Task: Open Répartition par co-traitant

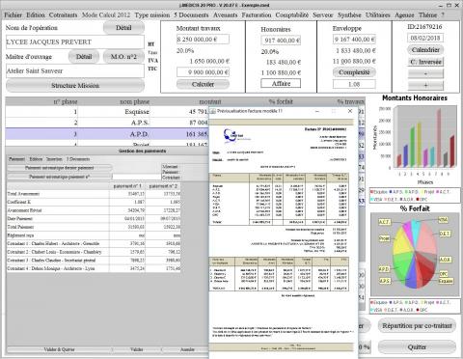Action: (417, 326)
